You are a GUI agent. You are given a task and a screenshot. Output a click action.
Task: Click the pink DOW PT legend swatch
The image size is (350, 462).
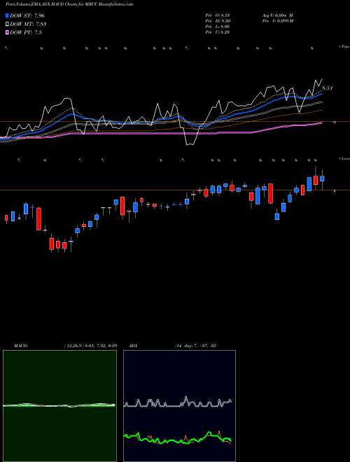8,32
